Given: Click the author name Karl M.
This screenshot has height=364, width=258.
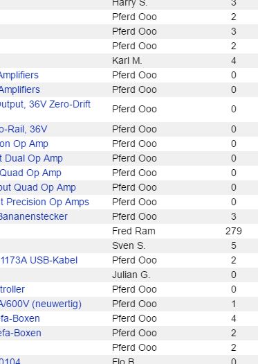Looking at the screenshot, I should point(127,61).
